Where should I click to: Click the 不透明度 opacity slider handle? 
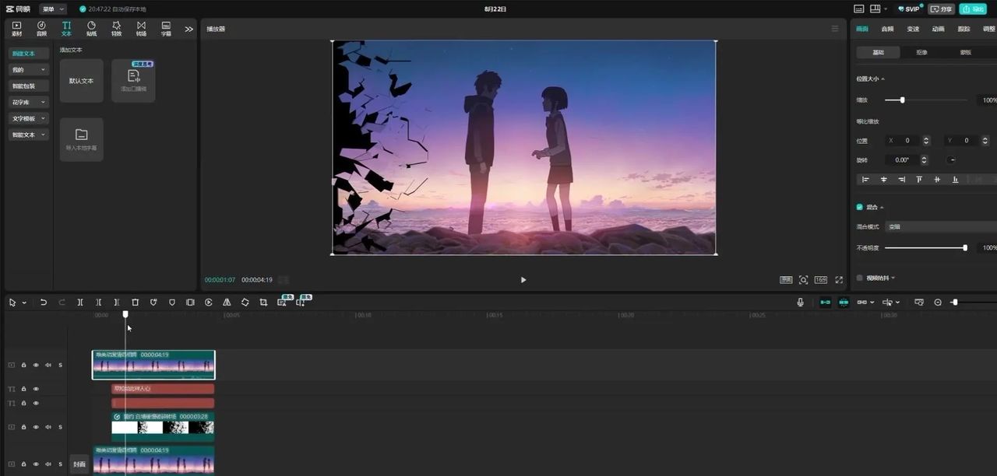click(x=965, y=248)
